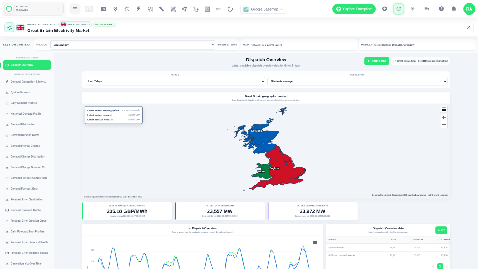Open System Demand in sidebar
478x269 pixels.
[27, 92]
